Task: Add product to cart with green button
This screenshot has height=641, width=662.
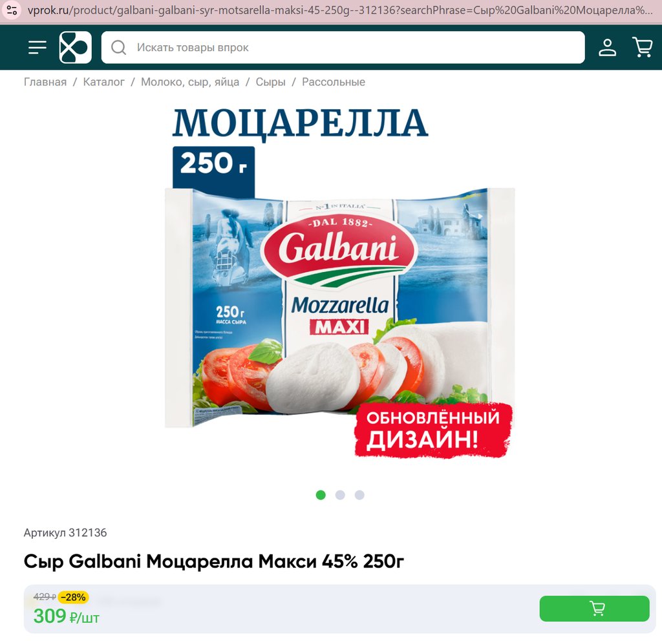Action: point(594,608)
